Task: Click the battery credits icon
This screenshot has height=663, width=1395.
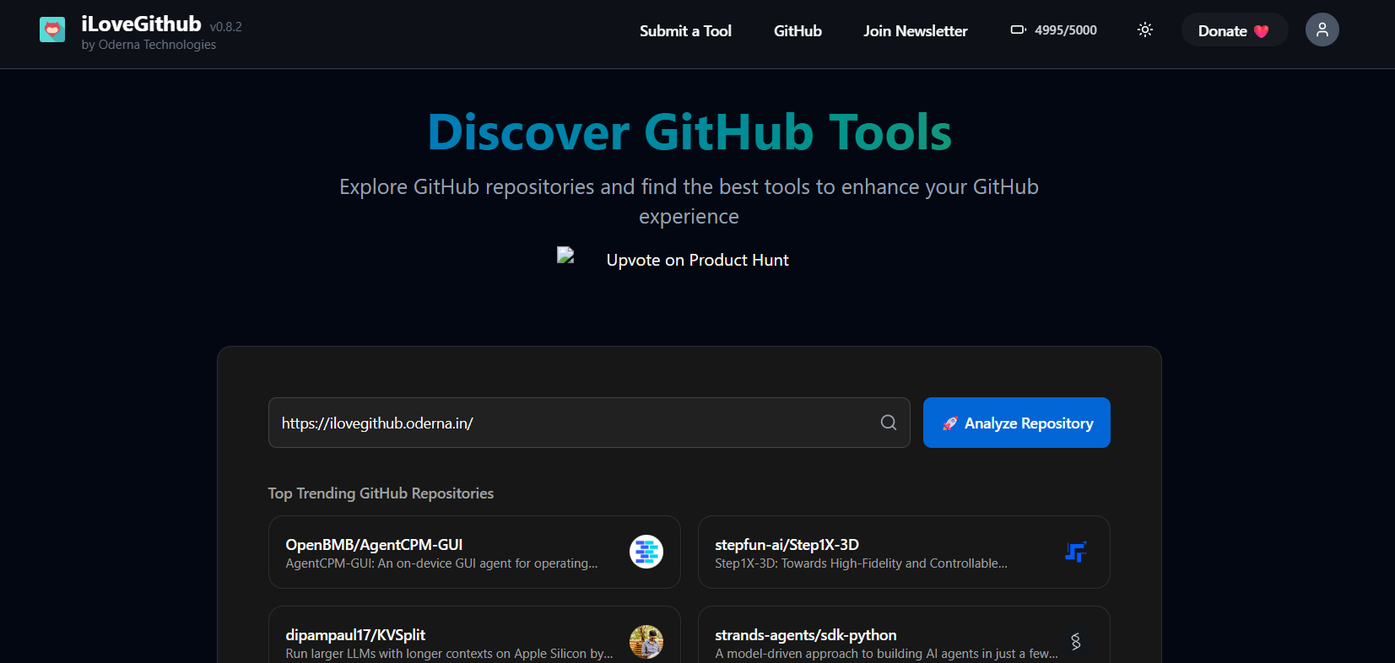Action: pos(1019,30)
